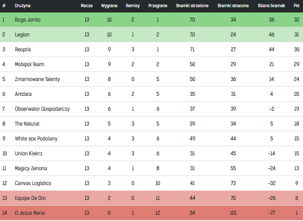
Task: Open Zmarnowane Talenty team
Action: pos(37,79)
